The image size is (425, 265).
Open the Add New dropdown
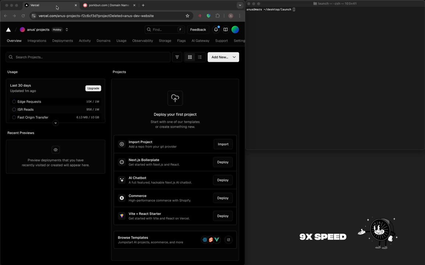pos(223,57)
